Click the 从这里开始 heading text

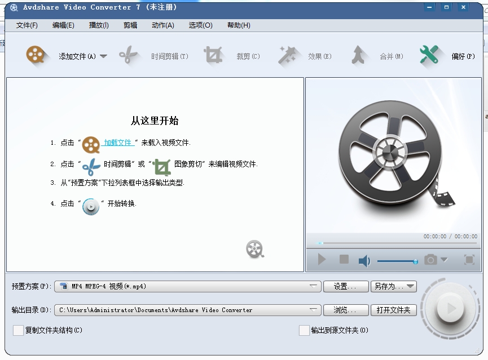pyautogui.click(x=155, y=121)
